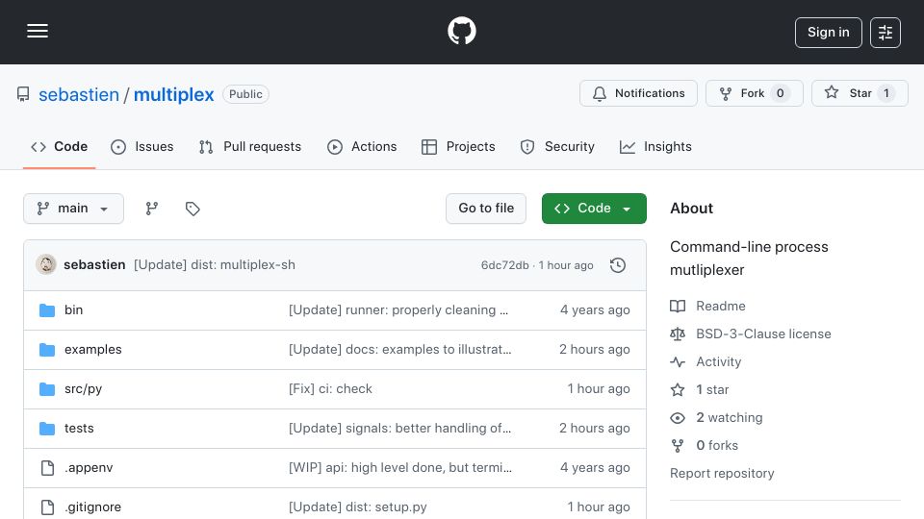The height and width of the screenshot is (519, 924).
Task: Expand the main branch dropdown
Action: [74, 209]
